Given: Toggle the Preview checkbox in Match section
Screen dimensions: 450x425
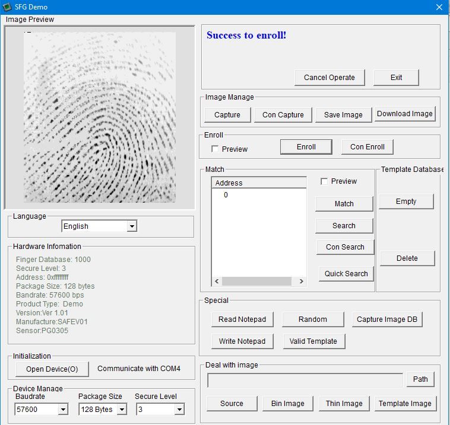Looking at the screenshot, I should click(324, 181).
